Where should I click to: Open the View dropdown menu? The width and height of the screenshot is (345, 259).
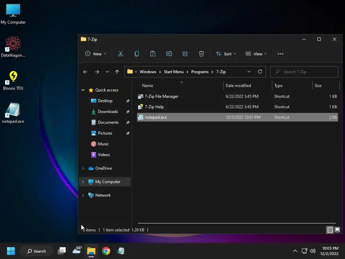point(256,54)
